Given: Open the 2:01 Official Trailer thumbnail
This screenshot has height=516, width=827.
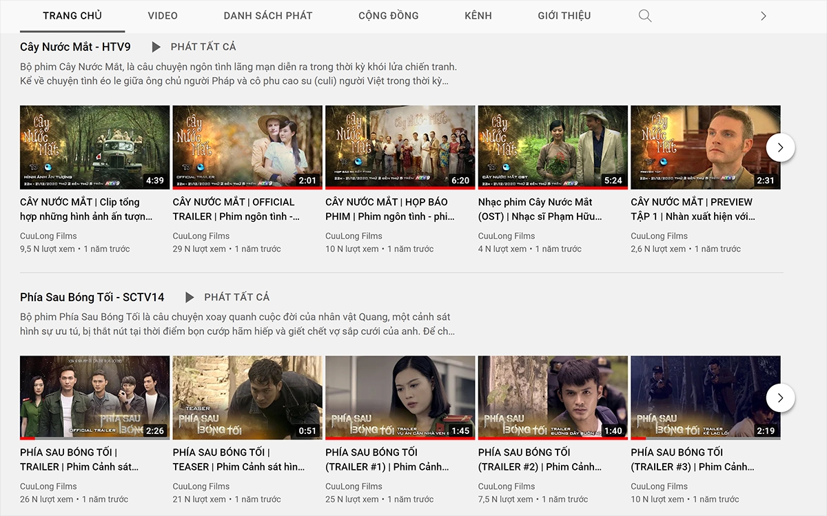Looking at the screenshot, I should click(247, 147).
